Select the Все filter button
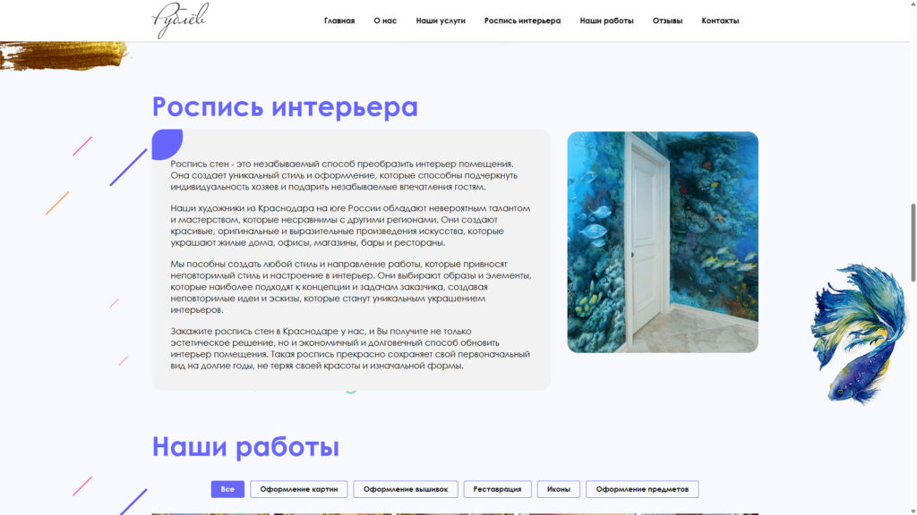The height and width of the screenshot is (515, 917). click(227, 489)
